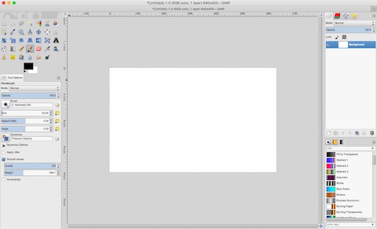Toggle the Incremental checkbox
The width and height of the screenshot is (377, 229).
coord(4,179)
